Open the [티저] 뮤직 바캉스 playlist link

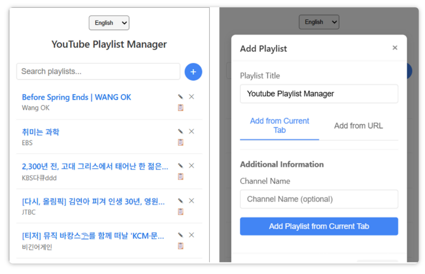(x=93, y=236)
